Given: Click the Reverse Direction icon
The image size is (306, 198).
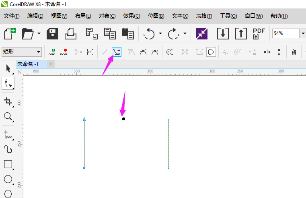Looking at the screenshot, I should (x=170, y=52).
